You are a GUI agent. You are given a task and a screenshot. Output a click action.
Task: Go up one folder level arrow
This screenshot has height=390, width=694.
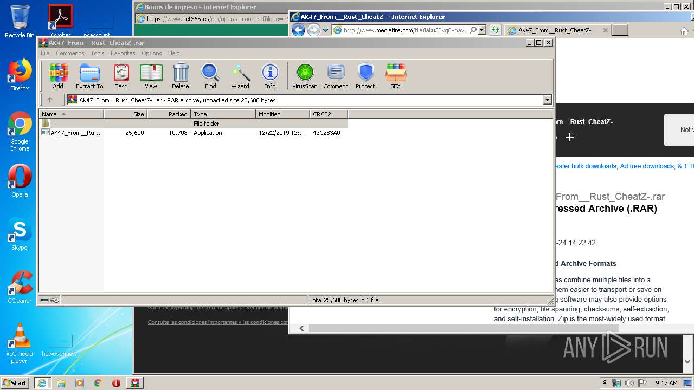[50, 100]
